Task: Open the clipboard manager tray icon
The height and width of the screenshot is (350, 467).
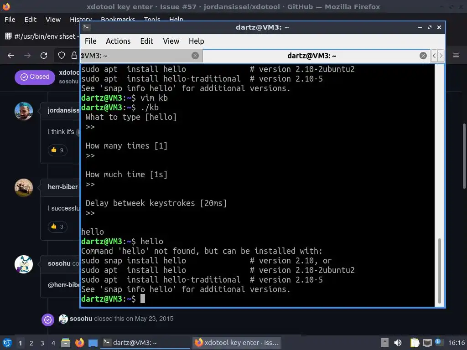Action: click(x=415, y=343)
